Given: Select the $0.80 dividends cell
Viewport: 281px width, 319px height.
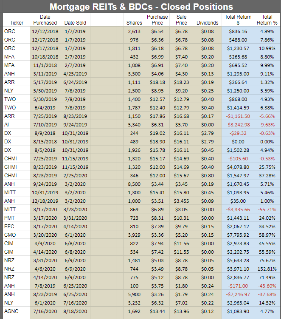Looking at the screenshot, I should point(207,176).
